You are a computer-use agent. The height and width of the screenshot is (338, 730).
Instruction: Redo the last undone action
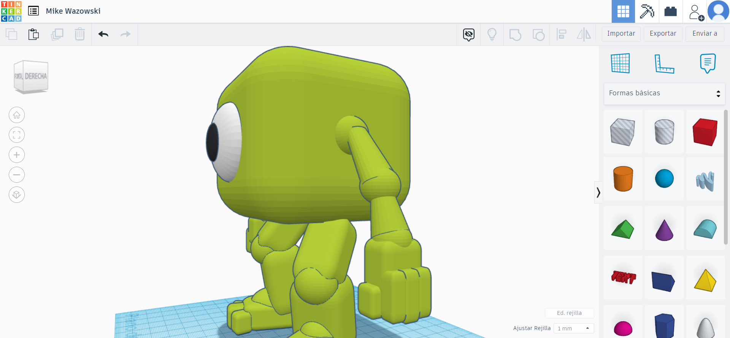(125, 34)
